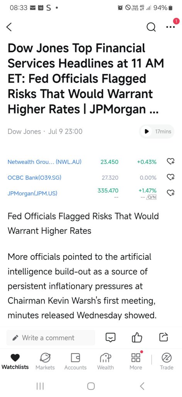Switch to the Accounts tab

click(75, 362)
